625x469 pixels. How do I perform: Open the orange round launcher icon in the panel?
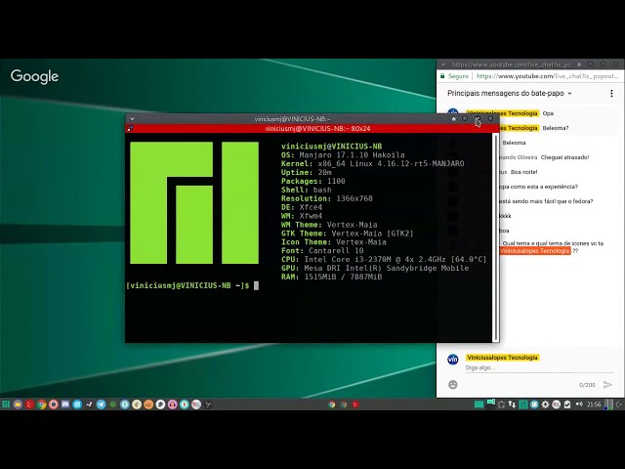[148, 405]
